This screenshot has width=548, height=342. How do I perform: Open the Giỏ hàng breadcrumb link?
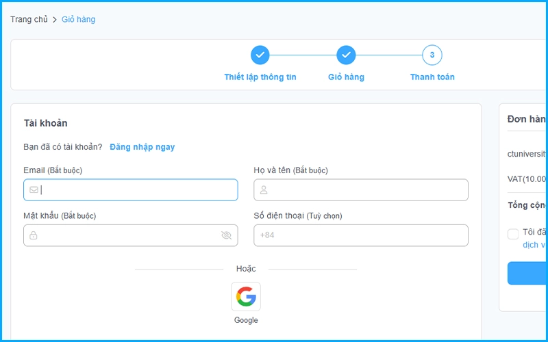coord(79,19)
